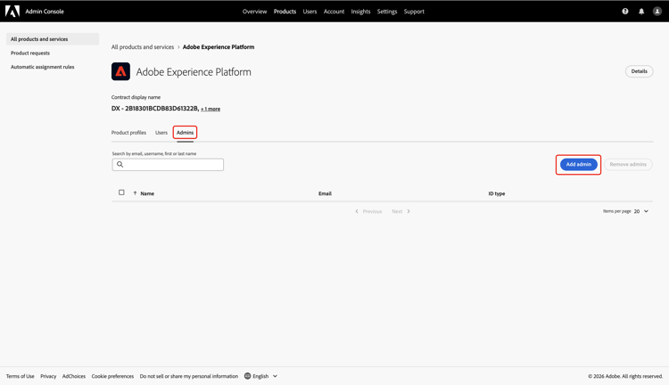Open the help question mark icon
Screen dimensions: 669x385
625,12
